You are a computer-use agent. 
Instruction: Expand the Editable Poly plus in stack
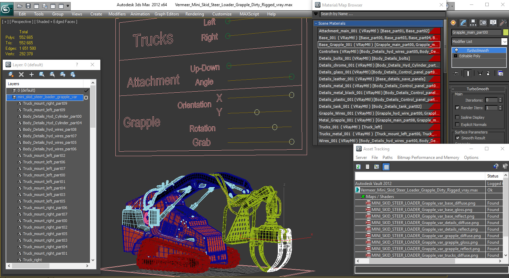[x=455, y=56]
